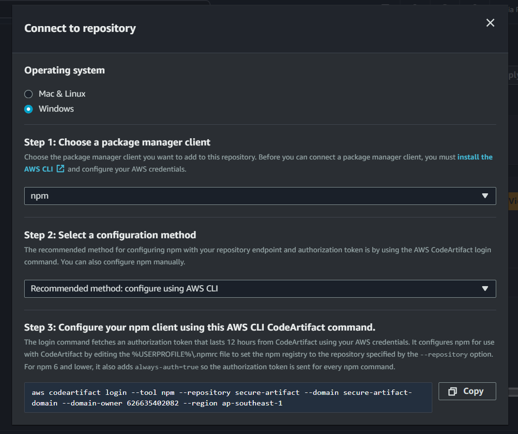This screenshot has width=518, height=434.
Task: Click the Mac & Linux label
Action: [62, 94]
